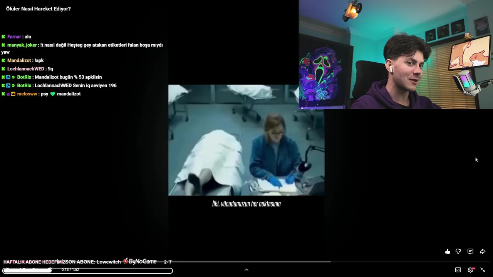
Task: Click the ByNoGame sponsor logo
Action: pyautogui.click(x=140, y=262)
